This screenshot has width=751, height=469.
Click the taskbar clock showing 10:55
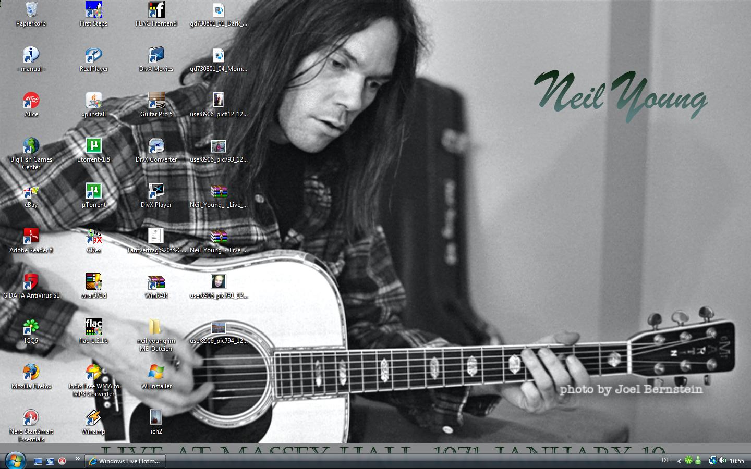click(x=737, y=461)
